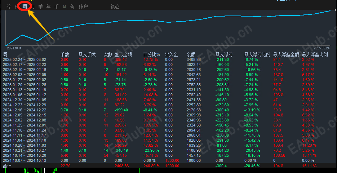Click chart end date 2025.02.24

click(322, 48)
